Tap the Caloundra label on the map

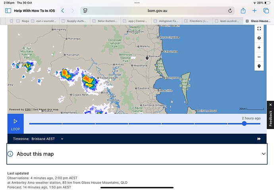tap(170, 51)
